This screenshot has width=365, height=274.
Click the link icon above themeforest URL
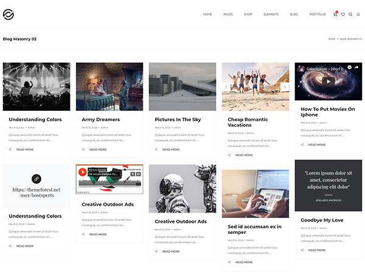36,179
